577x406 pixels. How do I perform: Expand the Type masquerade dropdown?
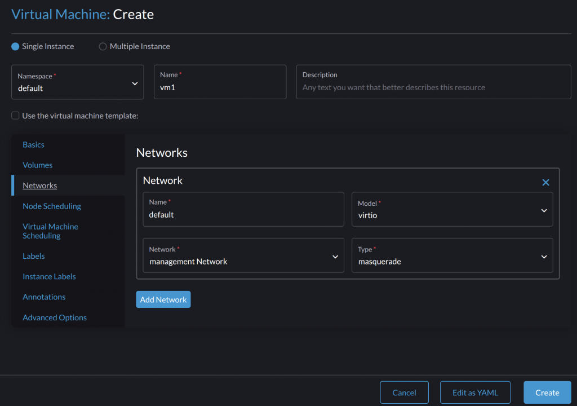452,255
